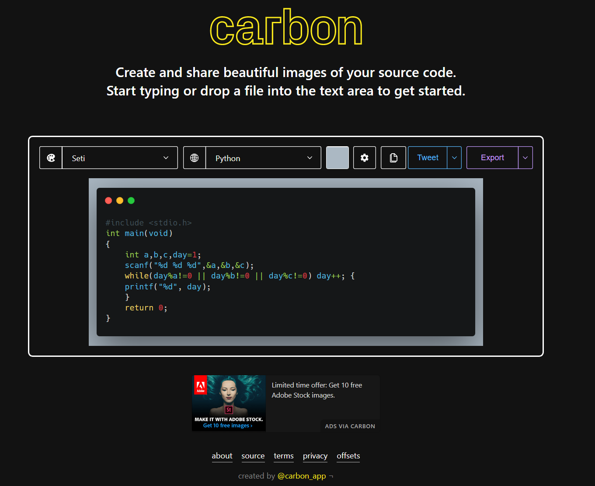This screenshot has width=595, height=486.
Task: Click the theme palette icon
Action: coord(51,158)
